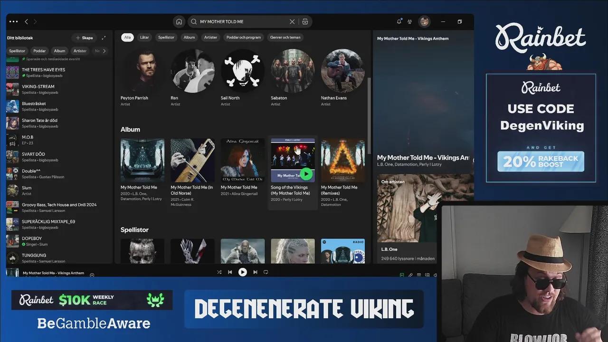Image resolution: width=608 pixels, height=342 pixels.
Task: Select the Alla search filter chip
Action: [x=127, y=37]
